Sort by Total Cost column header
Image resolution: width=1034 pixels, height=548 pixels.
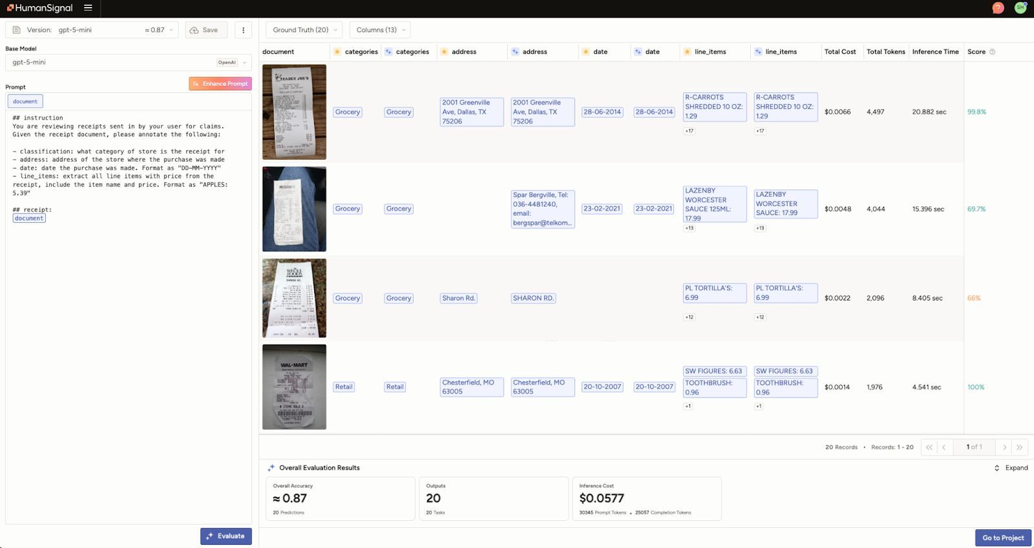[x=840, y=52]
